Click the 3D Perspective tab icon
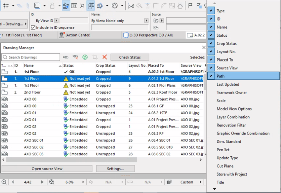 126,35
